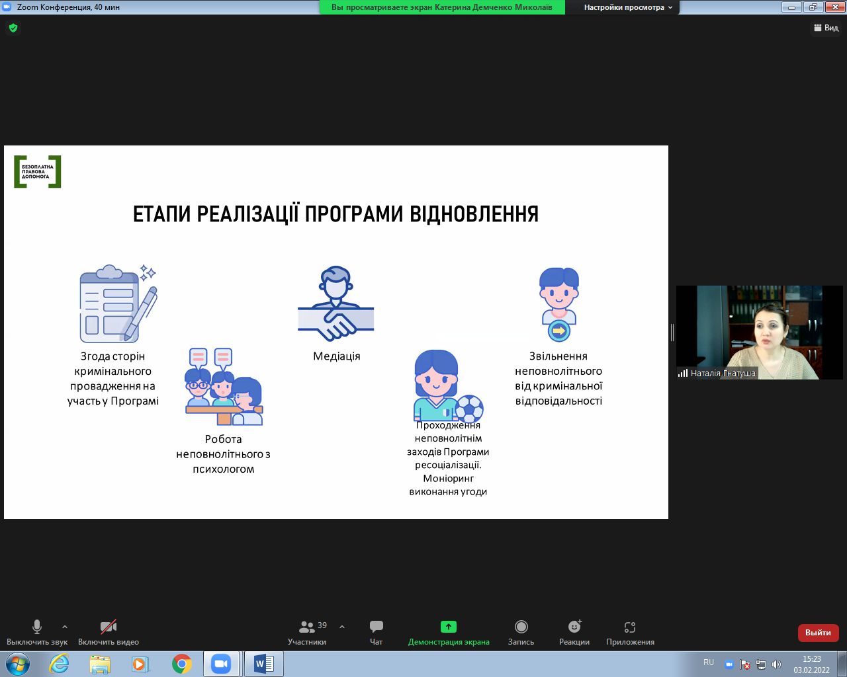Expand the arrow beside Участники
This screenshot has height=677, width=847.
click(x=342, y=627)
